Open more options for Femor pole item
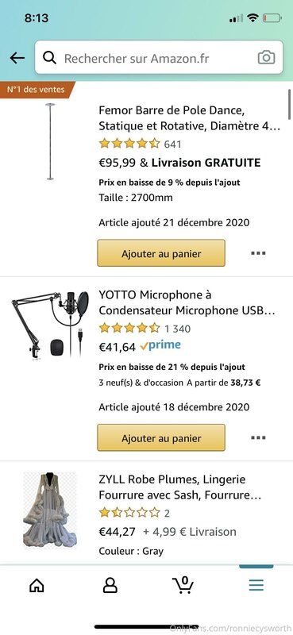Screen dimensions: 293x635 click(x=258, y=253)
